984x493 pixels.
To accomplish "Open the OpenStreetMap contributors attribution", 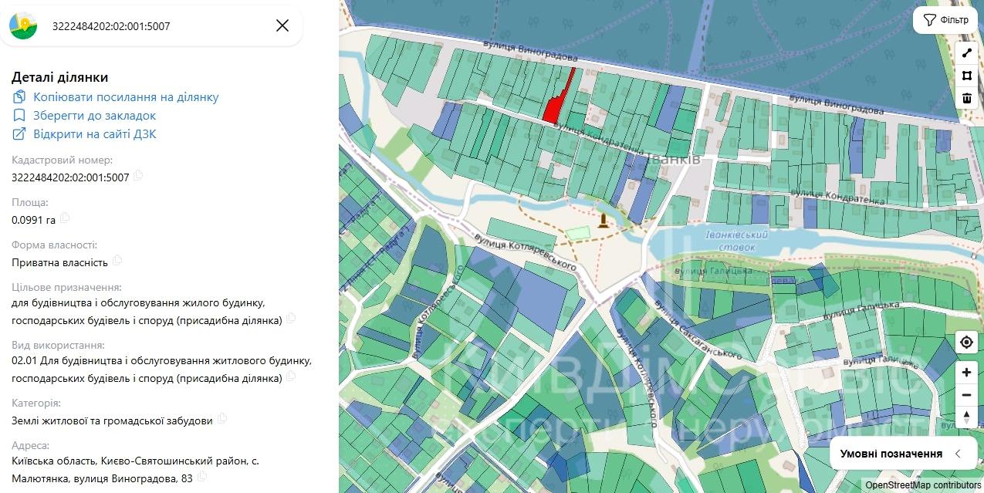I will (922, 485).
